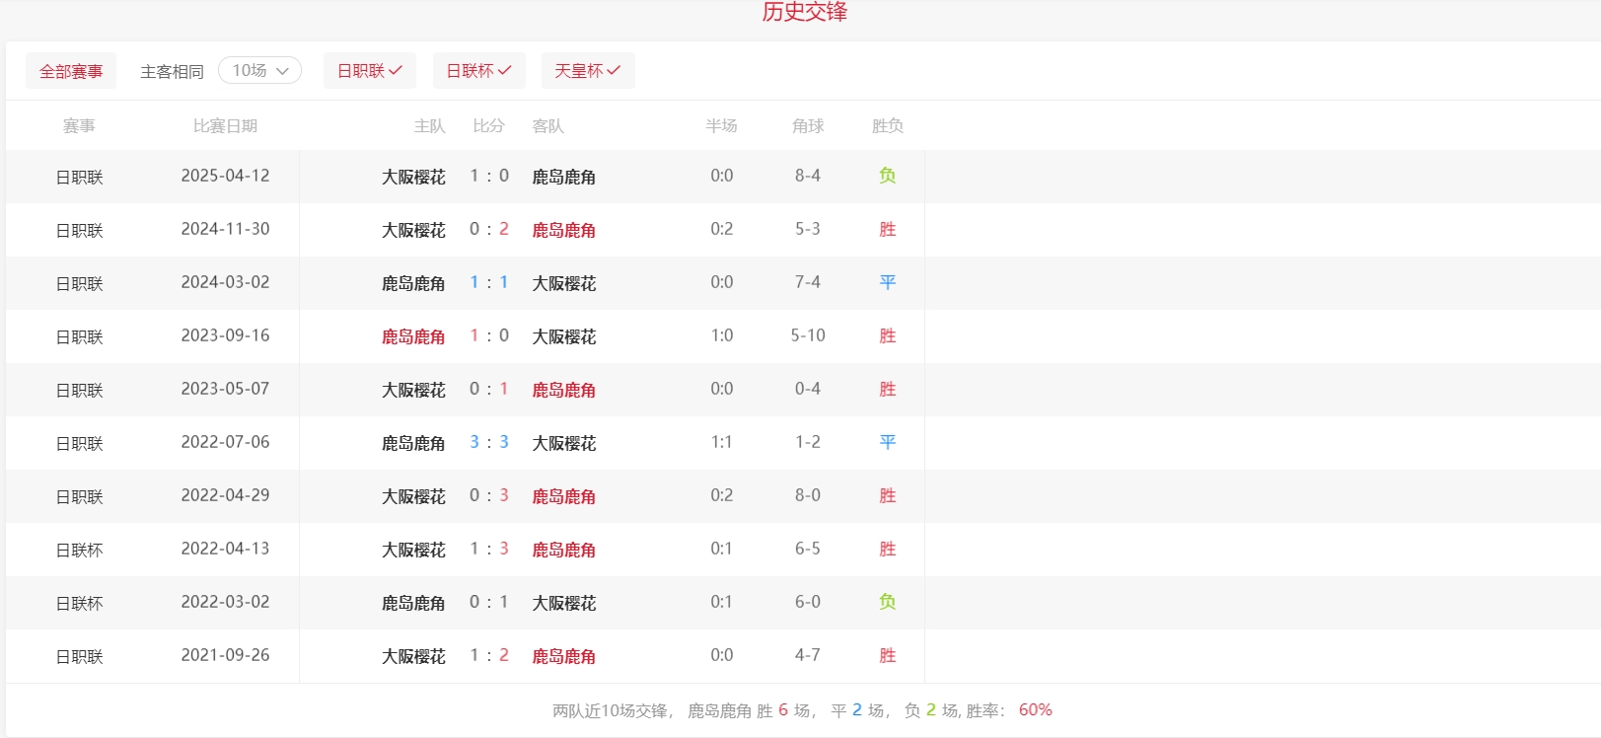Toggle the 日职联 league filter checkbox
The width and height of the screenshot is (1601, 738).
(x=369, y=71)
